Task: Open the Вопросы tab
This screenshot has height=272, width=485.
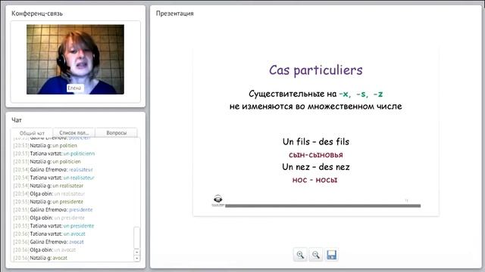Action: tap(116, 133)
